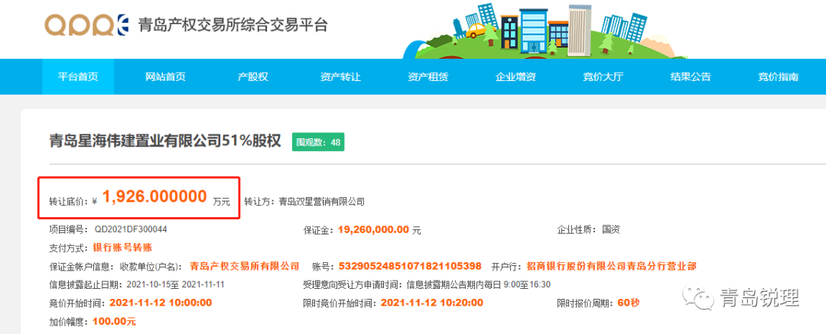Click the 1,926.000000 transfer price
The width and height of the screenshot is (826, 334).
[154, 197]
